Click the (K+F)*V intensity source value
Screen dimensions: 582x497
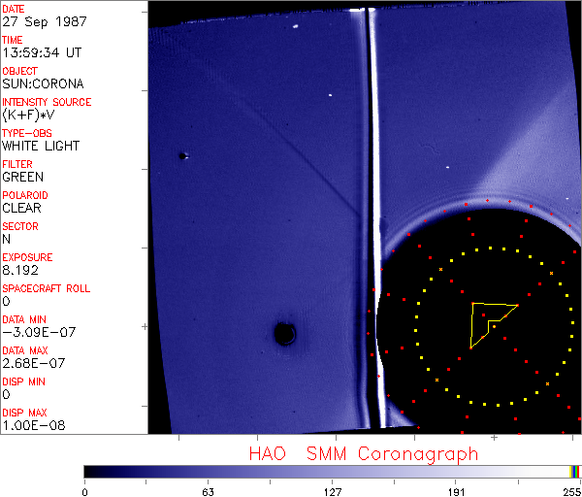point(28,116)
